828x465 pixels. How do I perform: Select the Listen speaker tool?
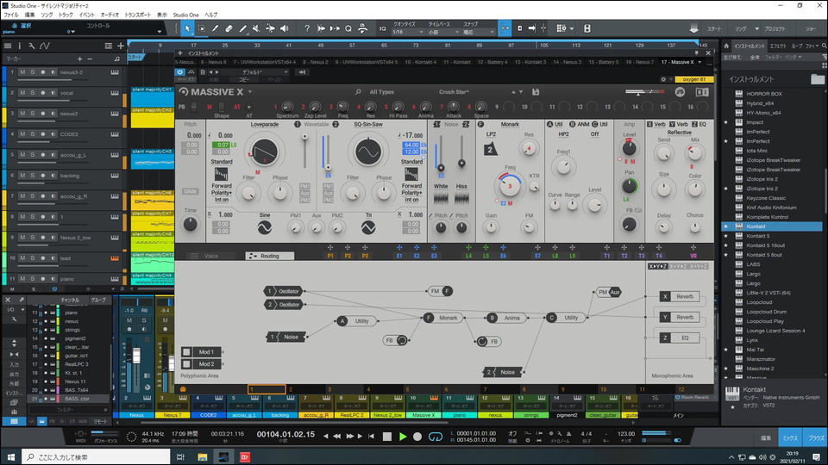click(x=284, y=28)
